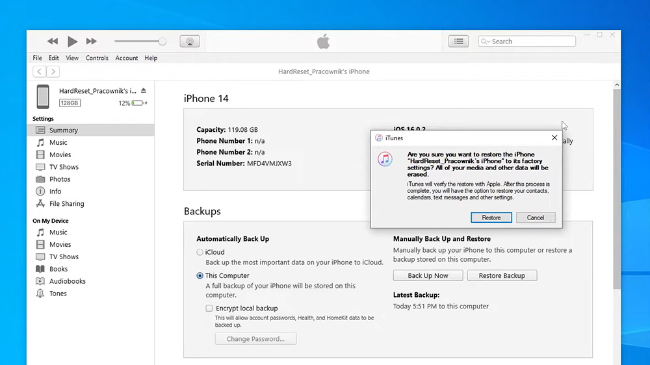
Task: Confirm Restore in iTunes dialog
Action: (491, 218)
